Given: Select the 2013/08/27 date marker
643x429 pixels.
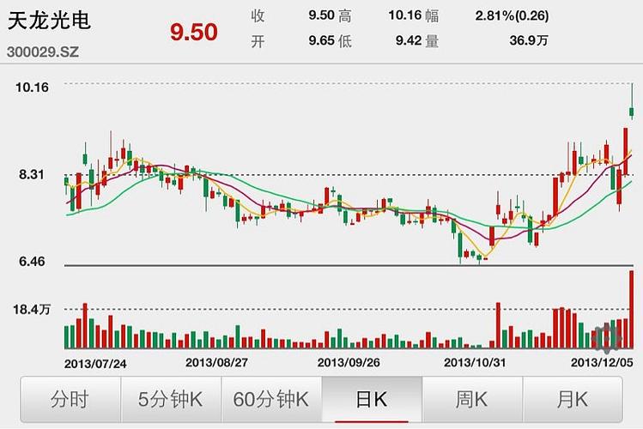Looking at the screenshot, I should 216,363.
